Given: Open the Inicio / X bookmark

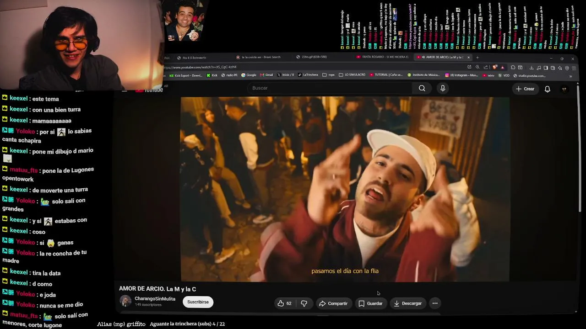Looking at the screenshot, I should (285, 75).
